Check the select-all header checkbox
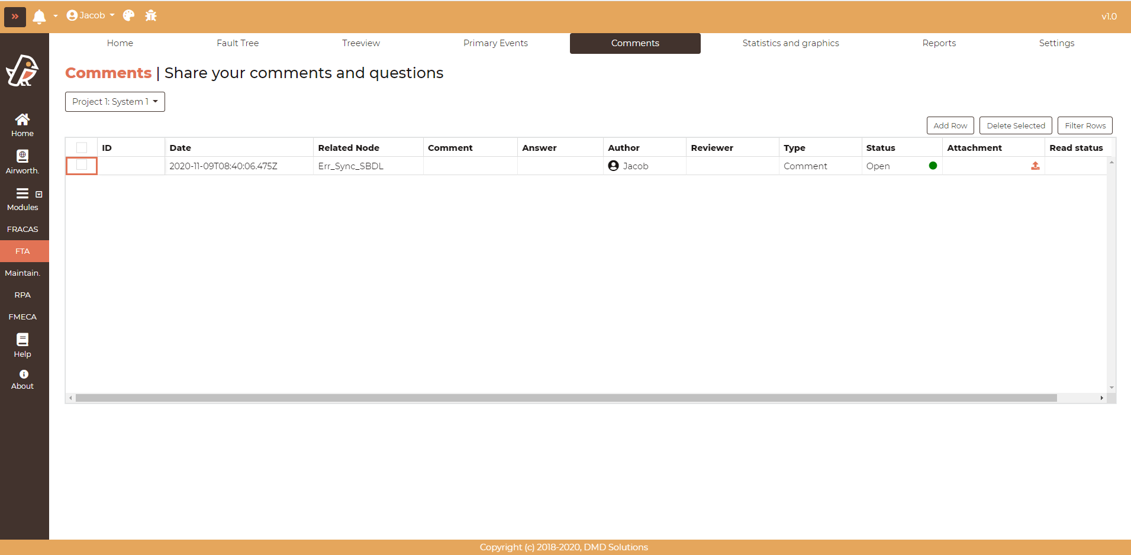This screenshot has width=1131, height=555. pyautogui.click(x=82, y=148)
